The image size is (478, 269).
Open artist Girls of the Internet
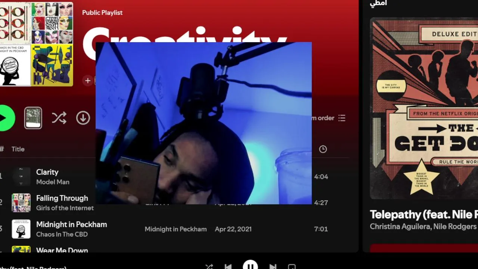65,208
